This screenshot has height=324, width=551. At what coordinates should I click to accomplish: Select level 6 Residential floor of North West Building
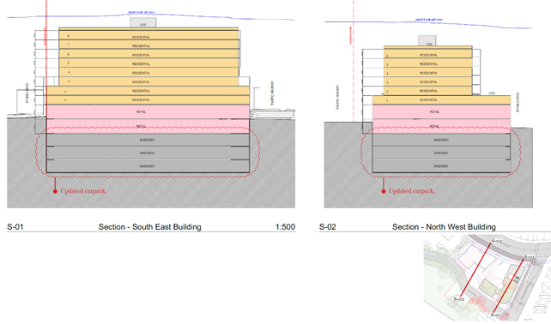pos(428,54)
